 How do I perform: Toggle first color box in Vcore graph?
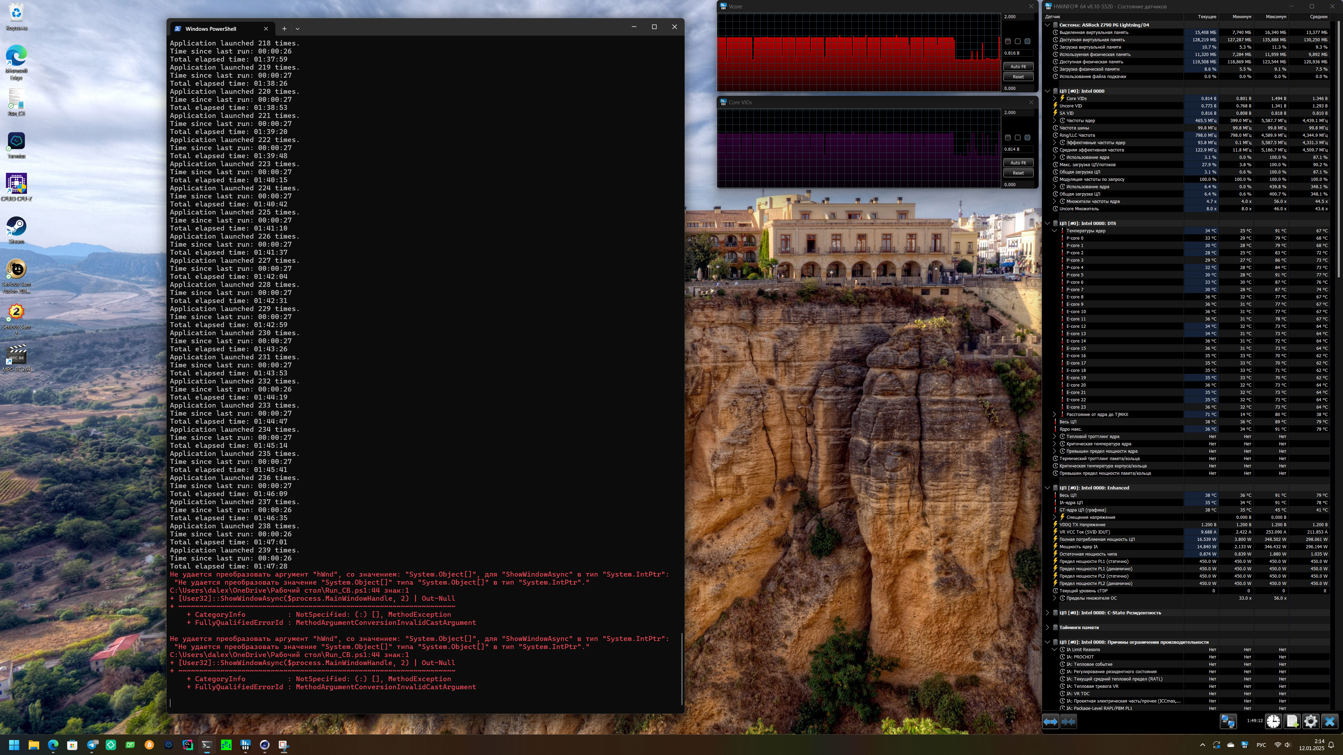point(1008,41)
